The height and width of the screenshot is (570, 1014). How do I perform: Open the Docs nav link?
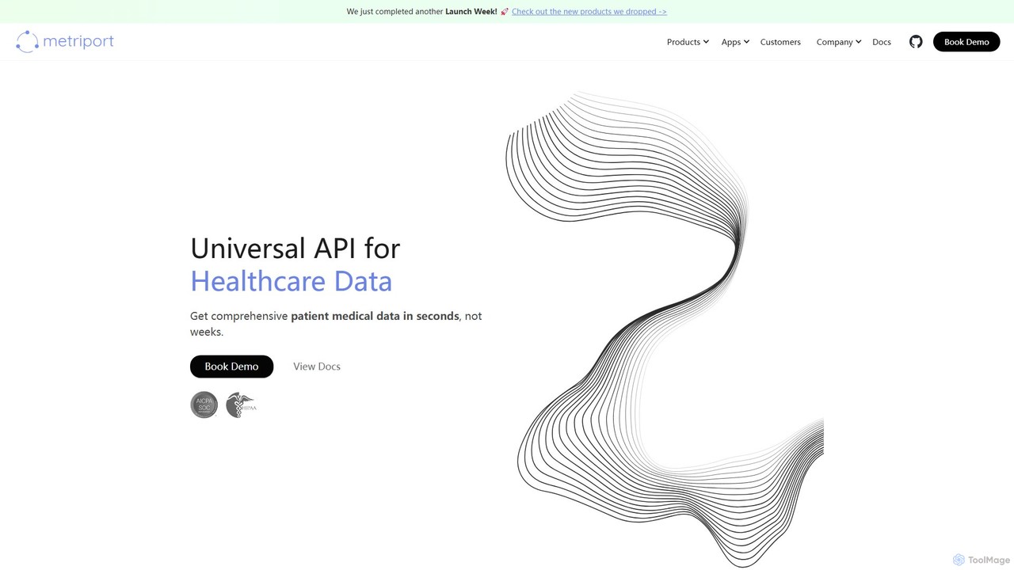882,42
